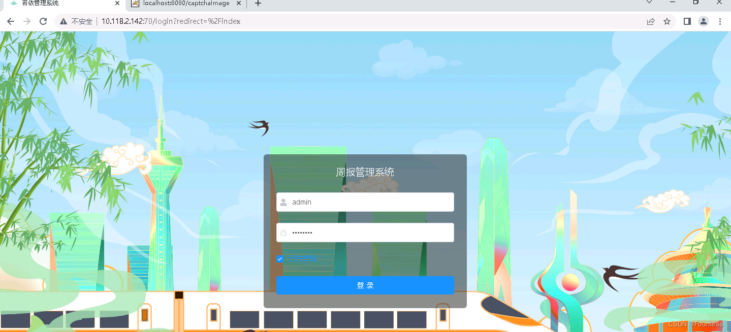Toggle the browser side panel
Image resolution: width=731 pixels, height=332 pixels.
tap(687, 21)
